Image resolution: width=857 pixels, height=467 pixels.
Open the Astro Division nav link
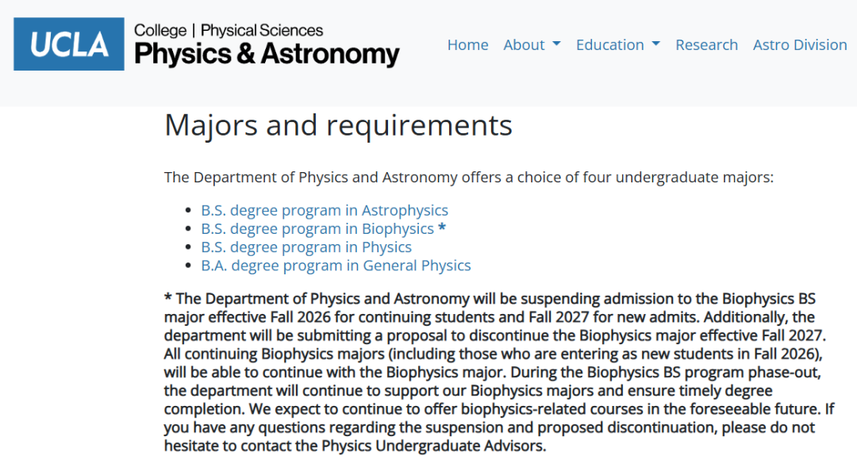pyautogui.click(x=800, y=44)
